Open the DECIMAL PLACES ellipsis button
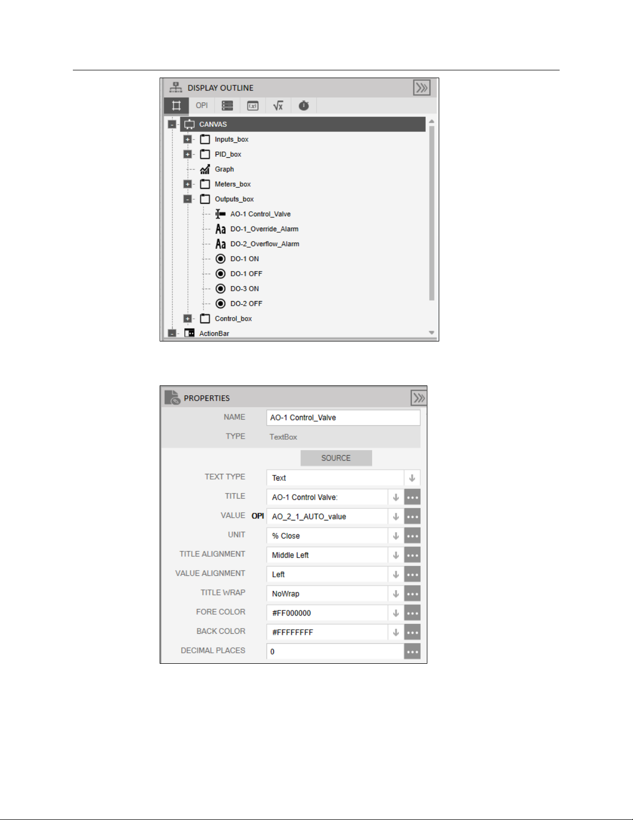This screenshot has height=820, width=633. tap(412, 651)
